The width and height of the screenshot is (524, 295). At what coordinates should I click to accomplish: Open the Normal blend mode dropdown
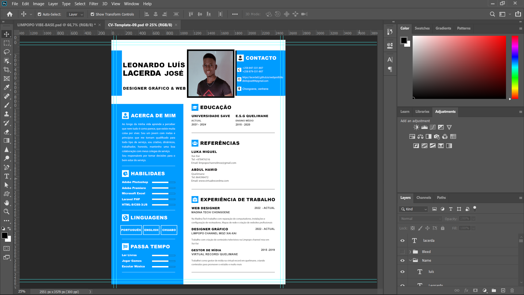tap(420, 219)
